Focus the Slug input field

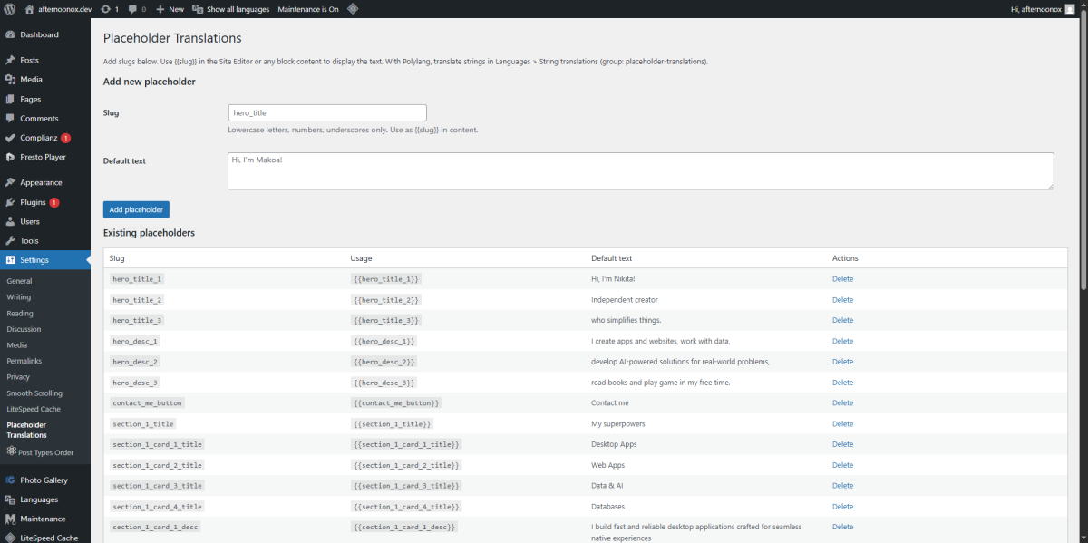(327, 113)
